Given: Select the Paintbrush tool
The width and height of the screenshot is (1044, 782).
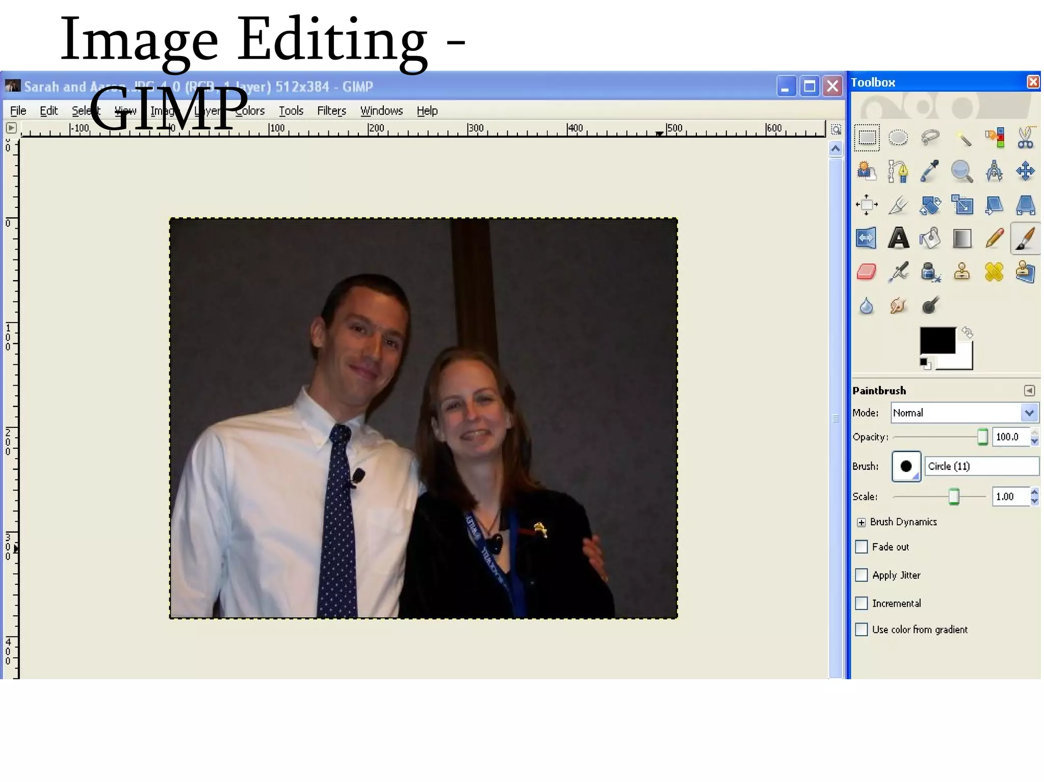Looking at the screenshot, I should pos(1025,238).
